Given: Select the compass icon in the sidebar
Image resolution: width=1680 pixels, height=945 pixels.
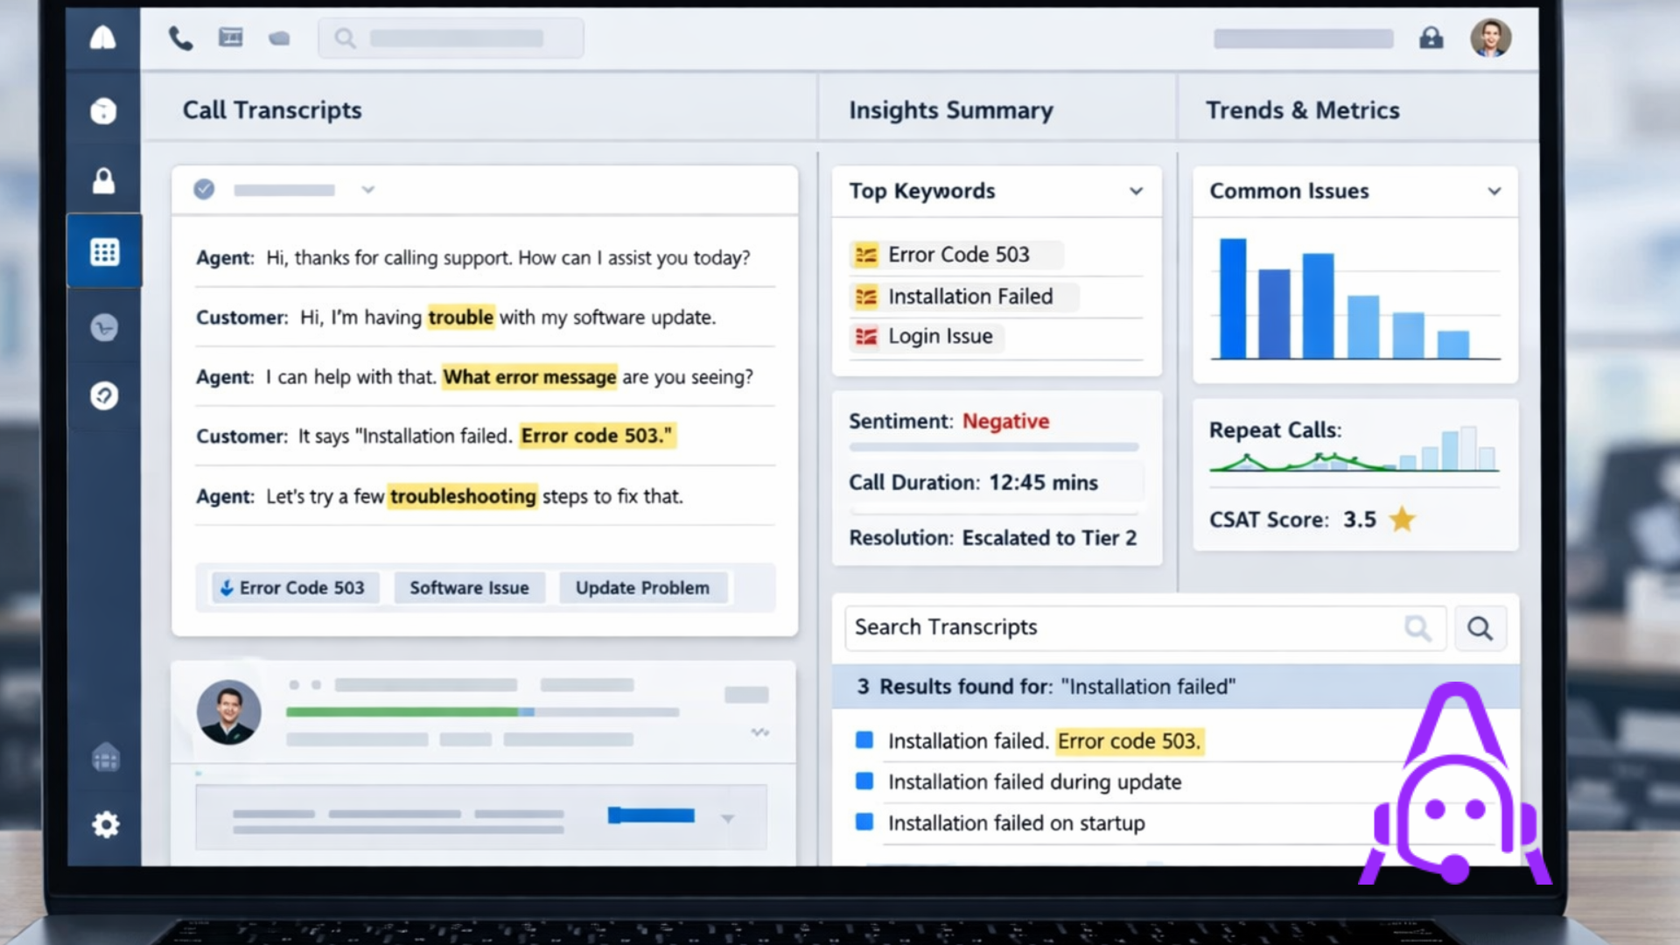Looking at the screenshot, I should (104, 396).
